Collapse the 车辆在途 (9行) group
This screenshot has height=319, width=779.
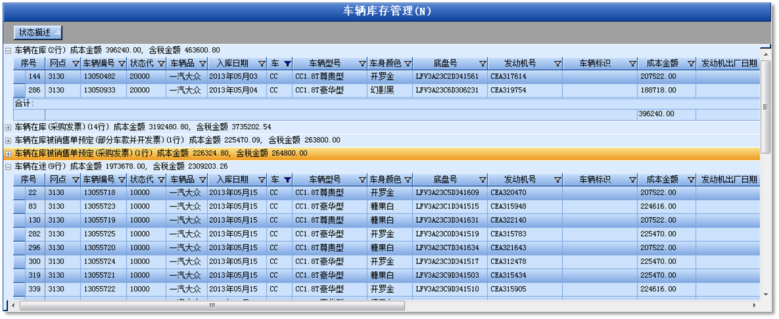point(9,166)
